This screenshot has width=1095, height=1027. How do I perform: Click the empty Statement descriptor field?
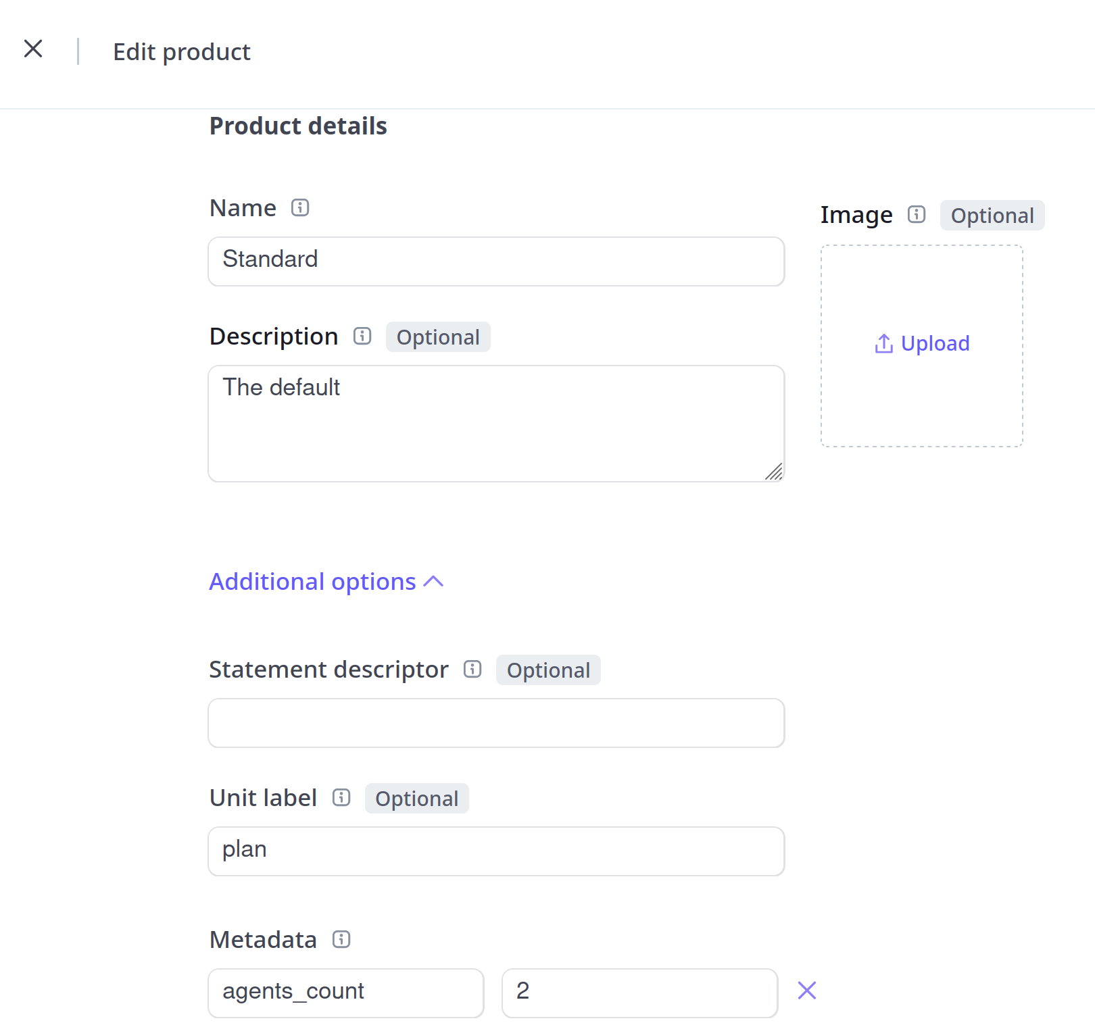[x=496, y=723]
